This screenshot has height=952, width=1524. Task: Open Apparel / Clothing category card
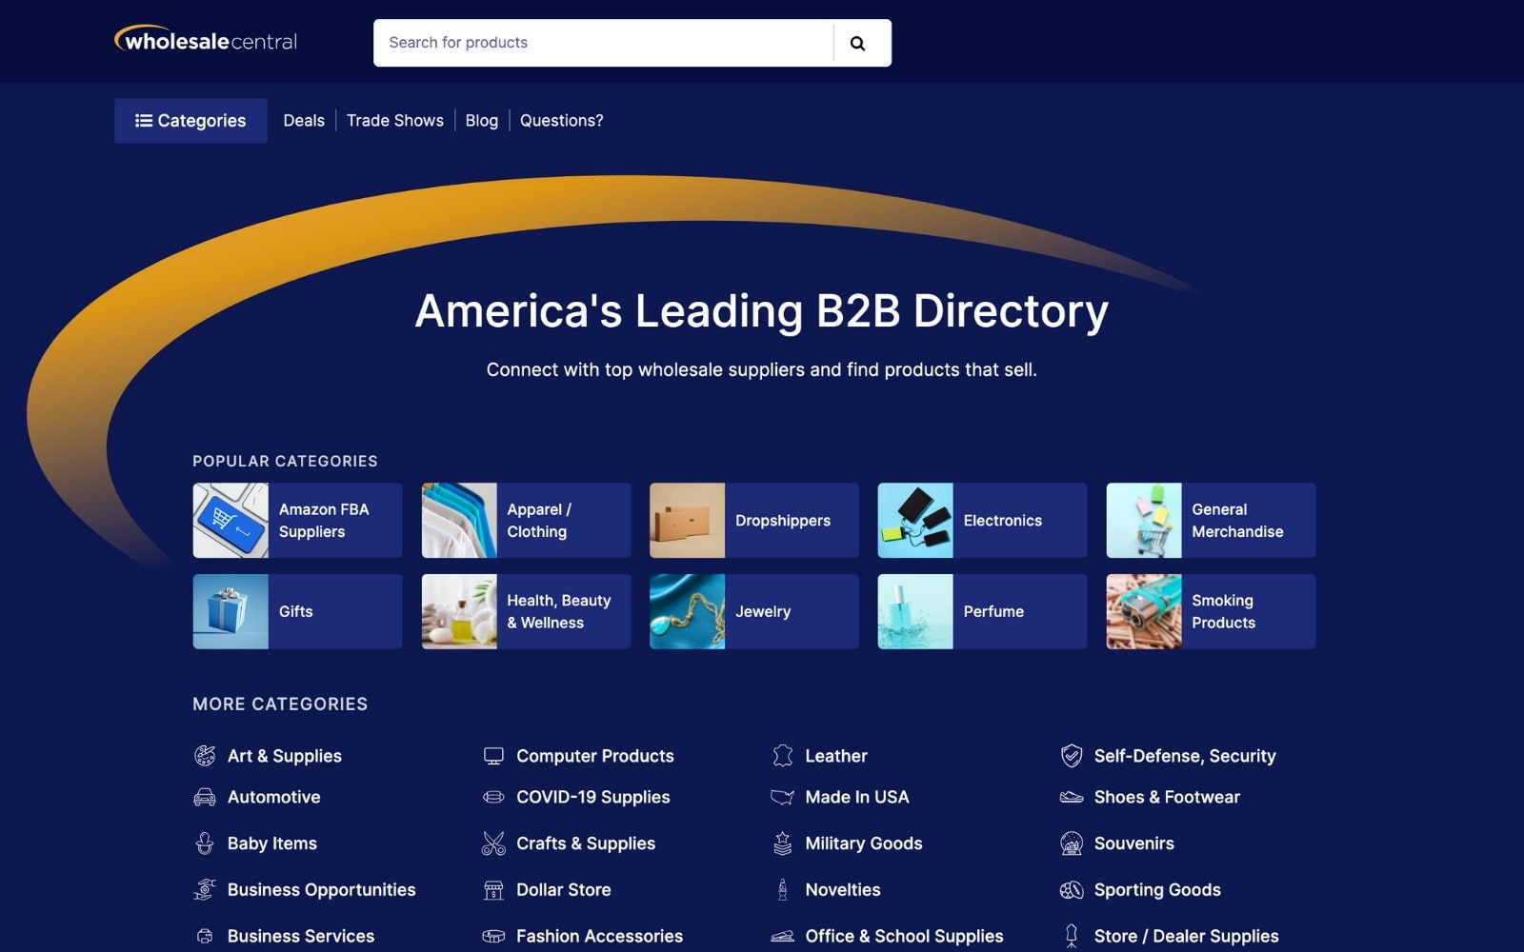pyautogui.click(x=526, y=520)
